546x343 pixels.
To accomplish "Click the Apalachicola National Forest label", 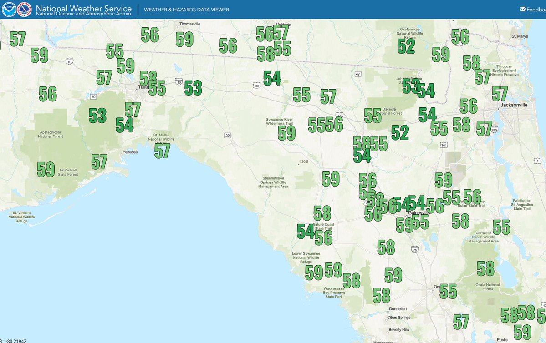I will [51, 134].
